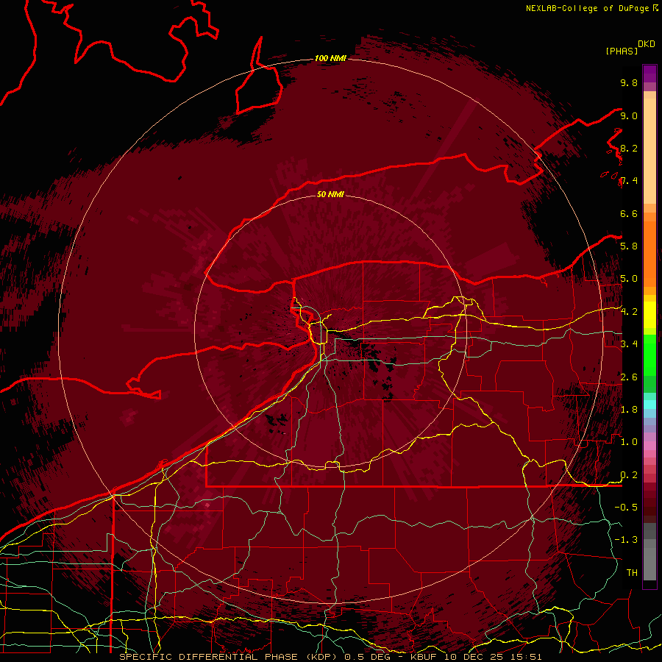Image resolution: width=662 pixels, height=662 pixels.
Task: Pick the bright green color bar segment
Action: [649, 354]
